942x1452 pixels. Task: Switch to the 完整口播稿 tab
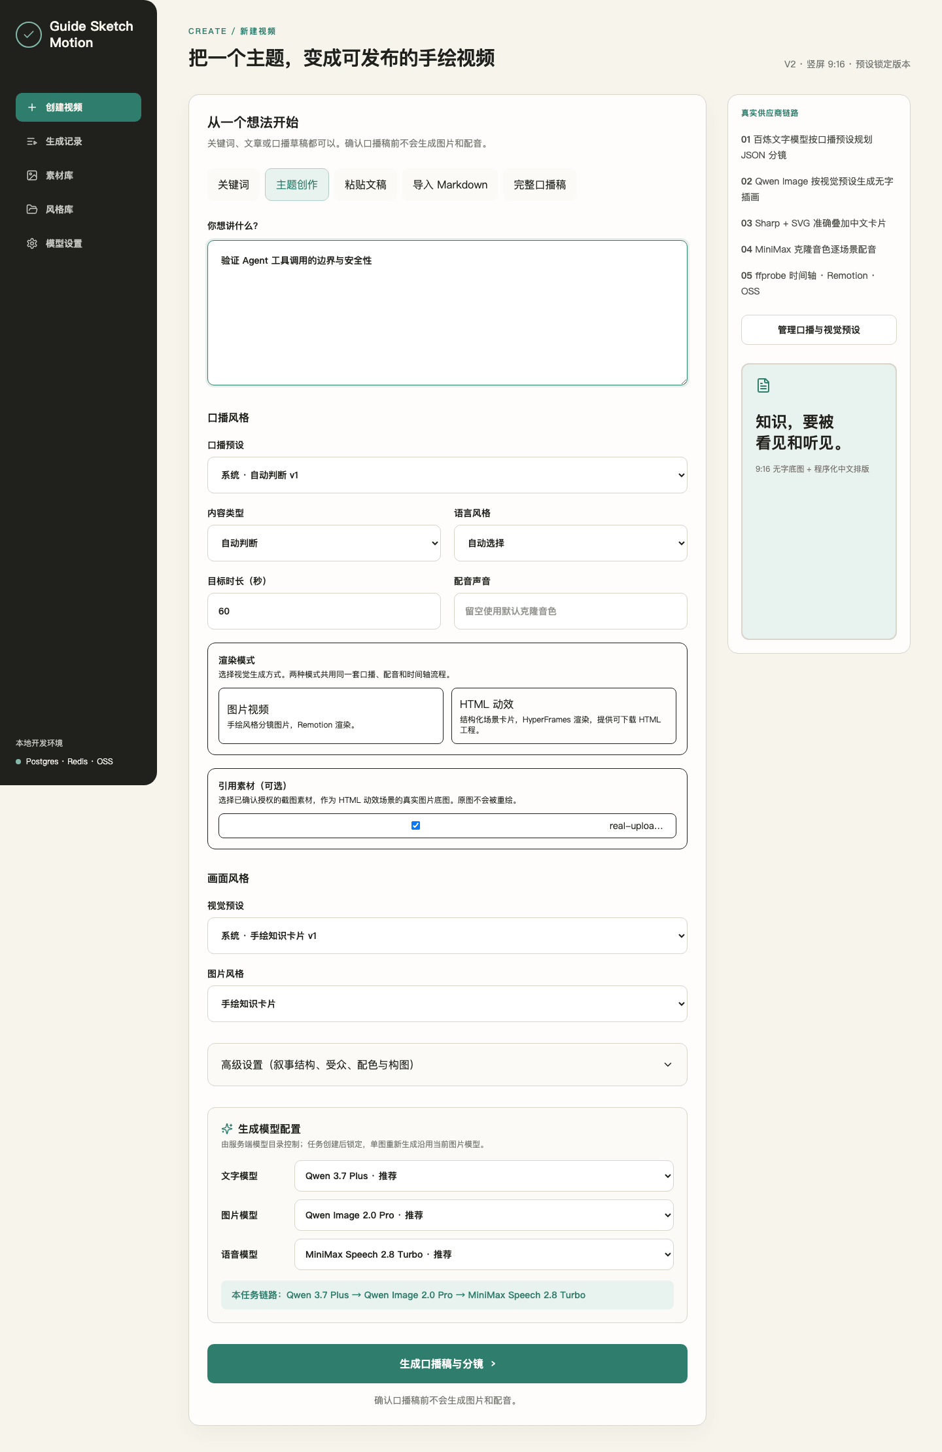[x=540, y=185]
